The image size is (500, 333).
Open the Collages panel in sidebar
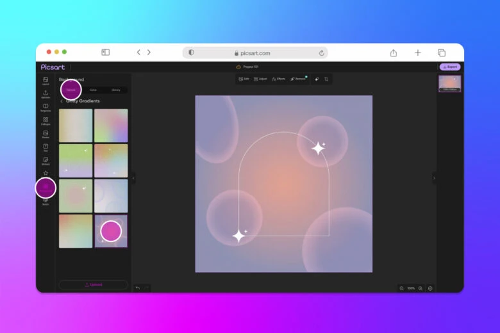click(46, 121)
